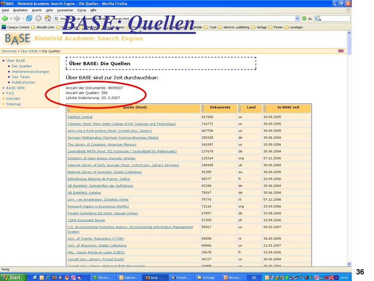
Task: Open the Aktuelle Links bookmark folder
Action: pos(43,27)
